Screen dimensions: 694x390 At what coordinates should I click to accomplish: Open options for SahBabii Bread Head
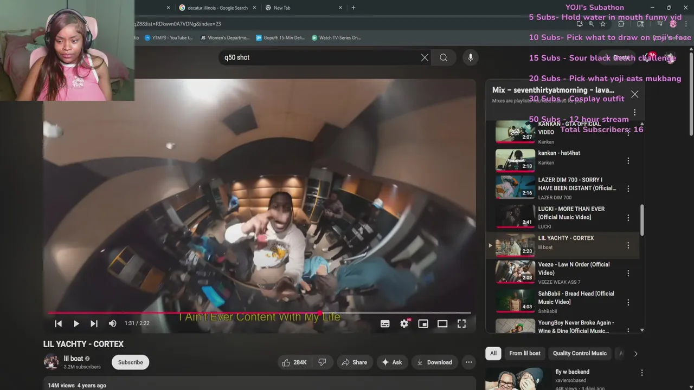pyautogui.click(x=628, y=302)
